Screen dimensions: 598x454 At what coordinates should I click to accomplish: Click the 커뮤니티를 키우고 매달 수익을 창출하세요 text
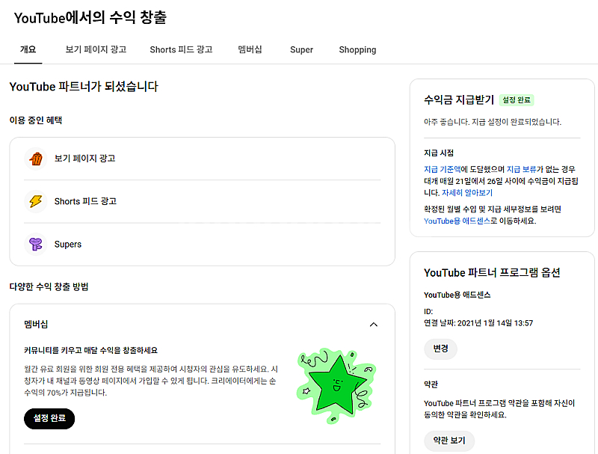pos(90,350)
